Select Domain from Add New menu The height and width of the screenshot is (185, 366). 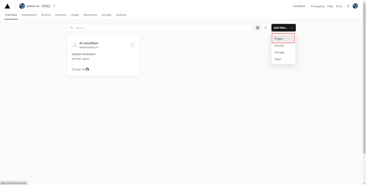(x=283, y=46)
